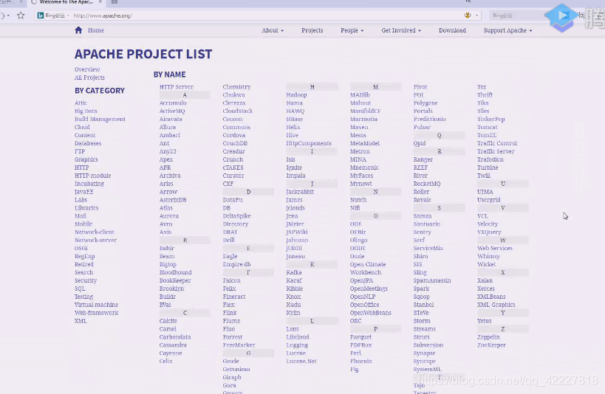Click the Home house icon
This screenshot has height=394, width=605.
tap(78, 30)
